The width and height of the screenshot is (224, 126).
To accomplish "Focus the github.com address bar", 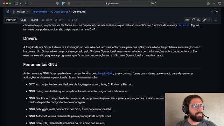I will pyautogui.click(x=112, y=3).
